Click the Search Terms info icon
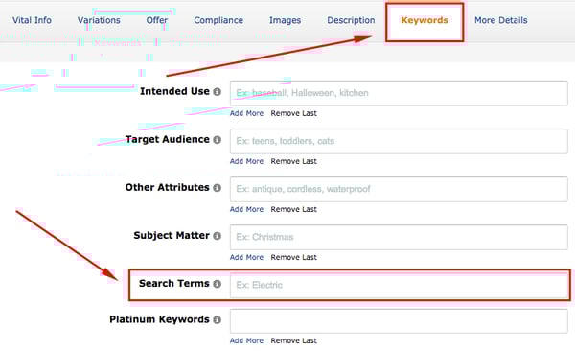The height and width of the screenshot is (351, 575). tap(218, 284)
